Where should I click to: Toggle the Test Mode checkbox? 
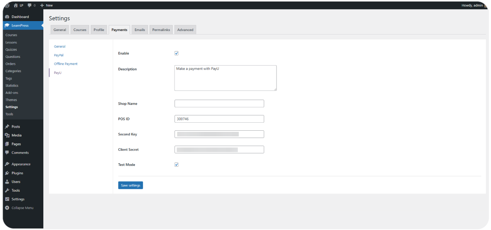click(176, 164)
